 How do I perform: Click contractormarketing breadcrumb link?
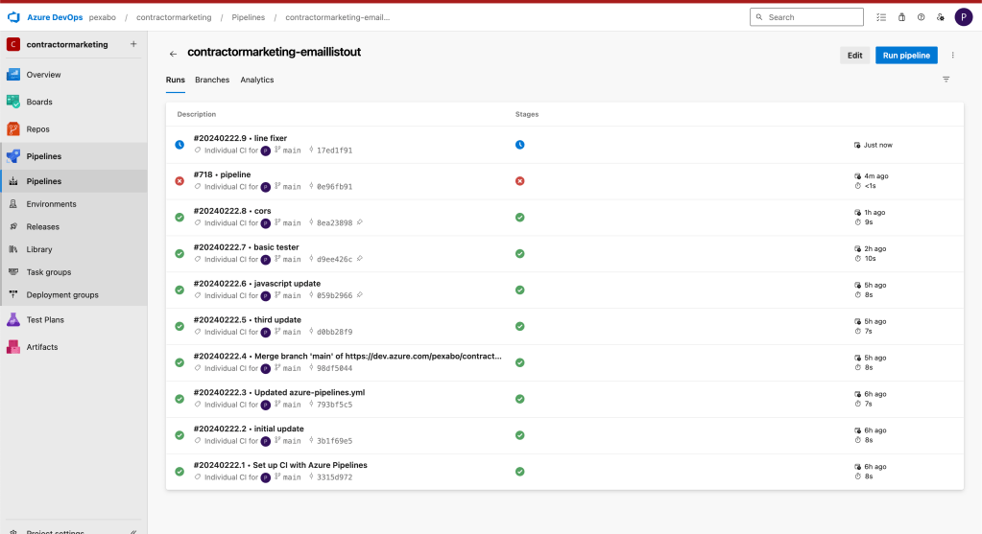pyautogui.click(x=174, y=17)
